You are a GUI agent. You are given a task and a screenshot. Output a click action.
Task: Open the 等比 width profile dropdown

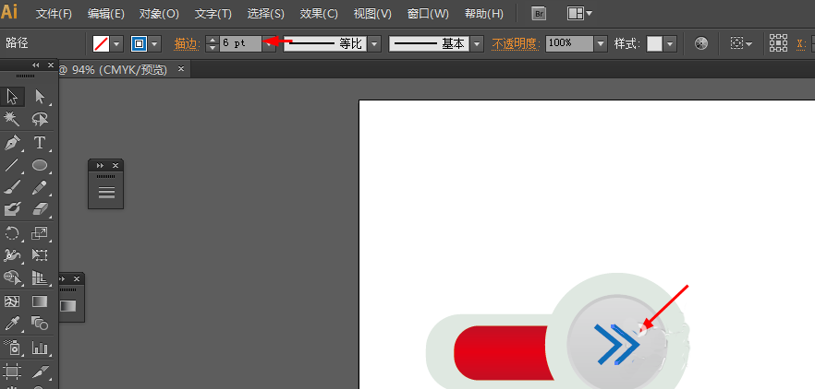coord(375,44)
